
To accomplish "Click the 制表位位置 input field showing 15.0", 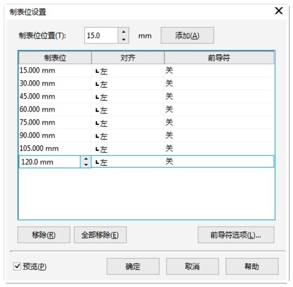I will pos(101,35).
